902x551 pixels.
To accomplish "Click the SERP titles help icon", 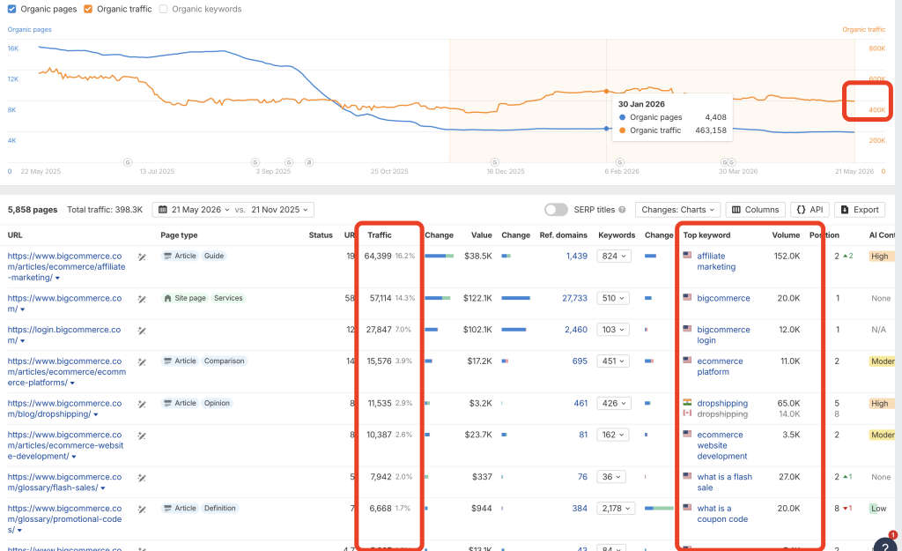I will coord(622,210).
